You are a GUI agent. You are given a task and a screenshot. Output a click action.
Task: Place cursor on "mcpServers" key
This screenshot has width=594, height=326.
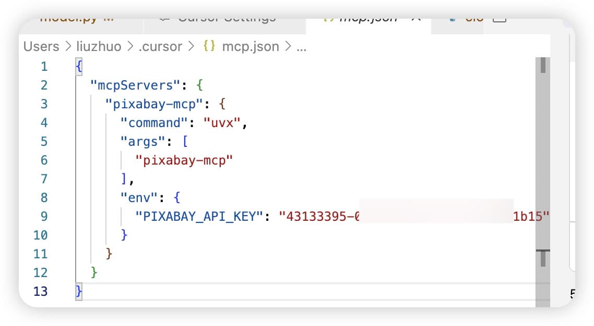(135, 85)
